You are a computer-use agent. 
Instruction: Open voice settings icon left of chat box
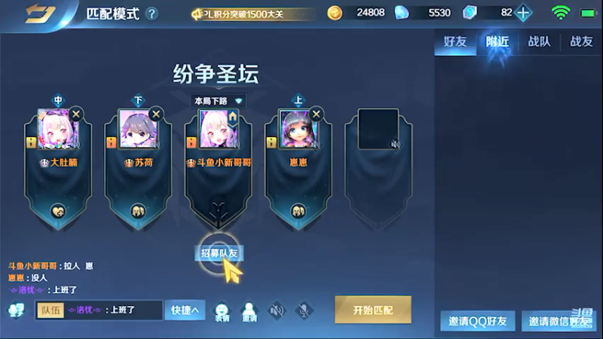(x=16, y=310)
